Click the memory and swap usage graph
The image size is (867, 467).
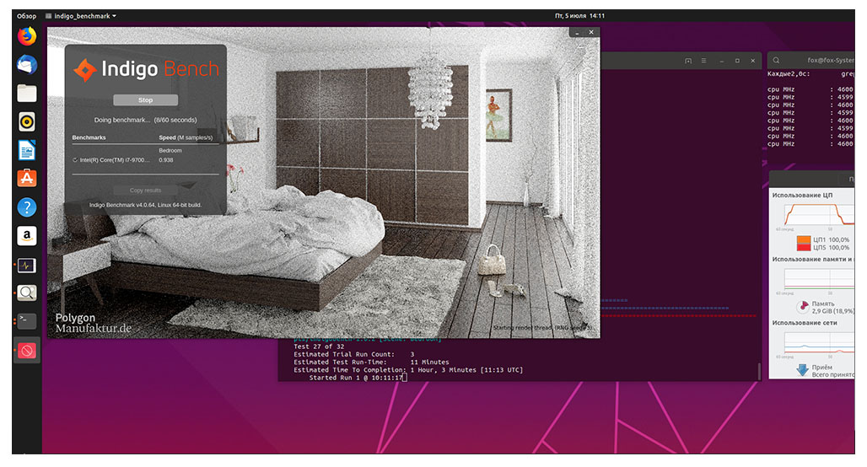pyautogui.click(x=819, y=278)
